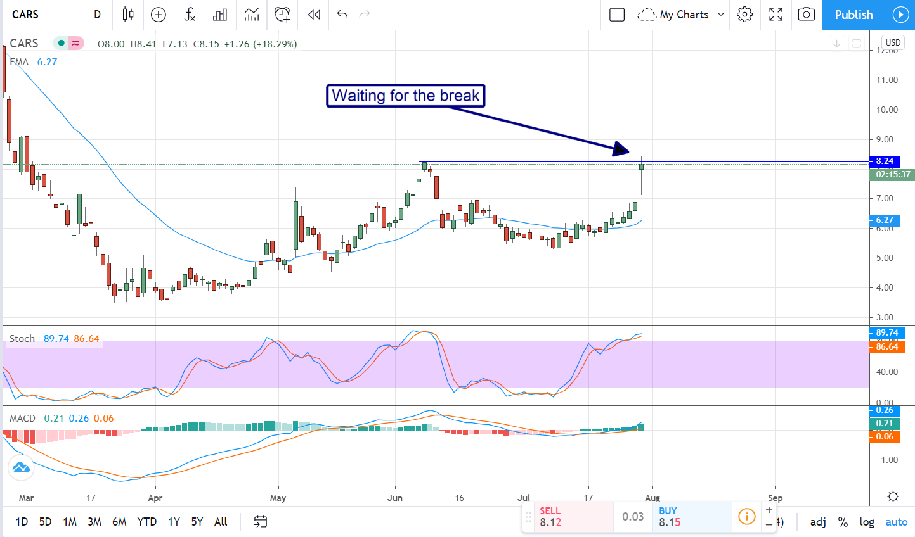Take a chart snapshot with the camera icon

(x=806, y=15)
